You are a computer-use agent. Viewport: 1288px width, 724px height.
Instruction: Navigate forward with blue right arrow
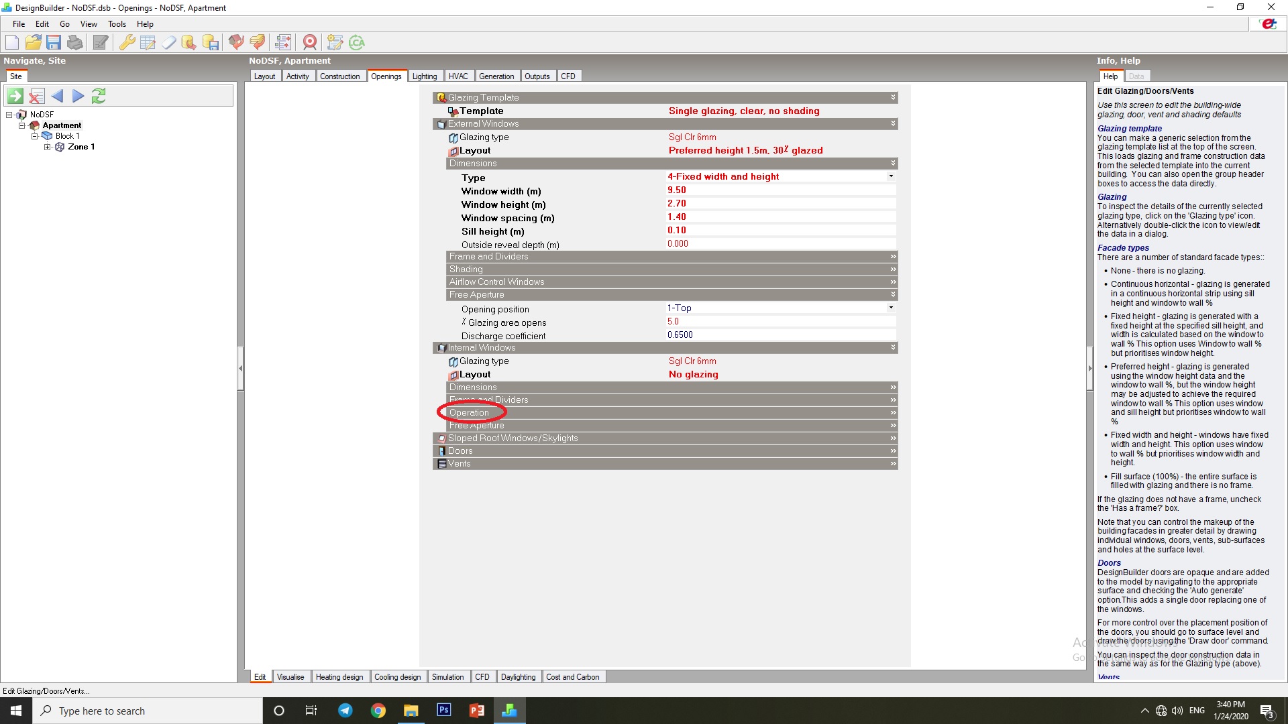click(x=78, y=96)
